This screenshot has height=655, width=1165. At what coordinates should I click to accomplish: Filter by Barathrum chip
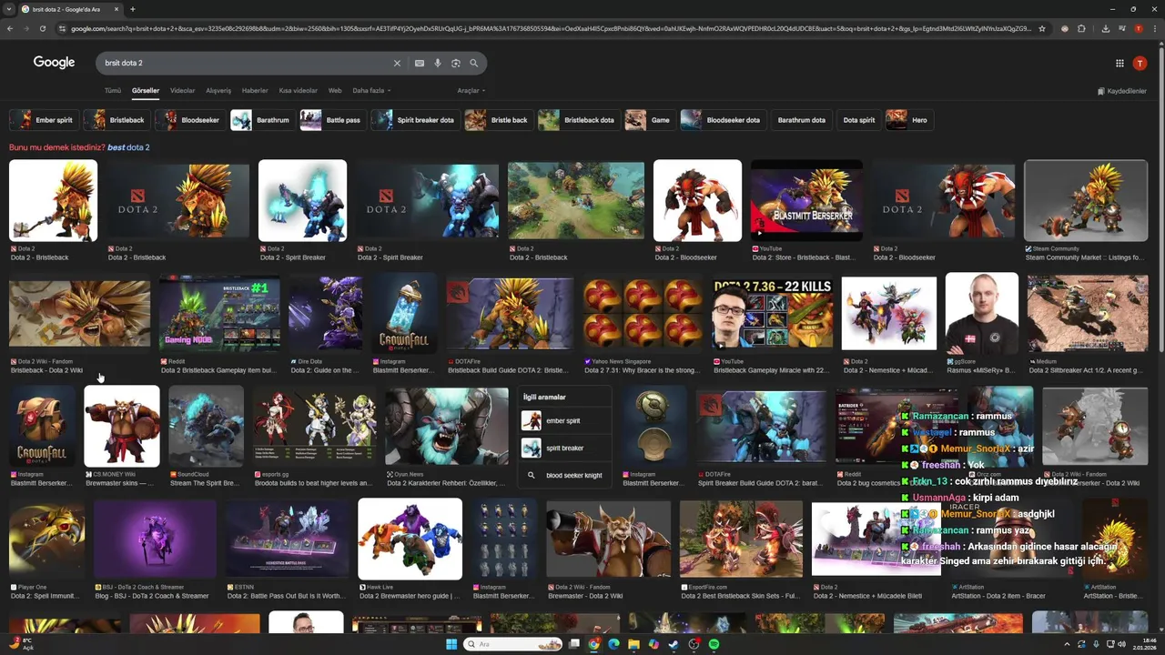262,120
